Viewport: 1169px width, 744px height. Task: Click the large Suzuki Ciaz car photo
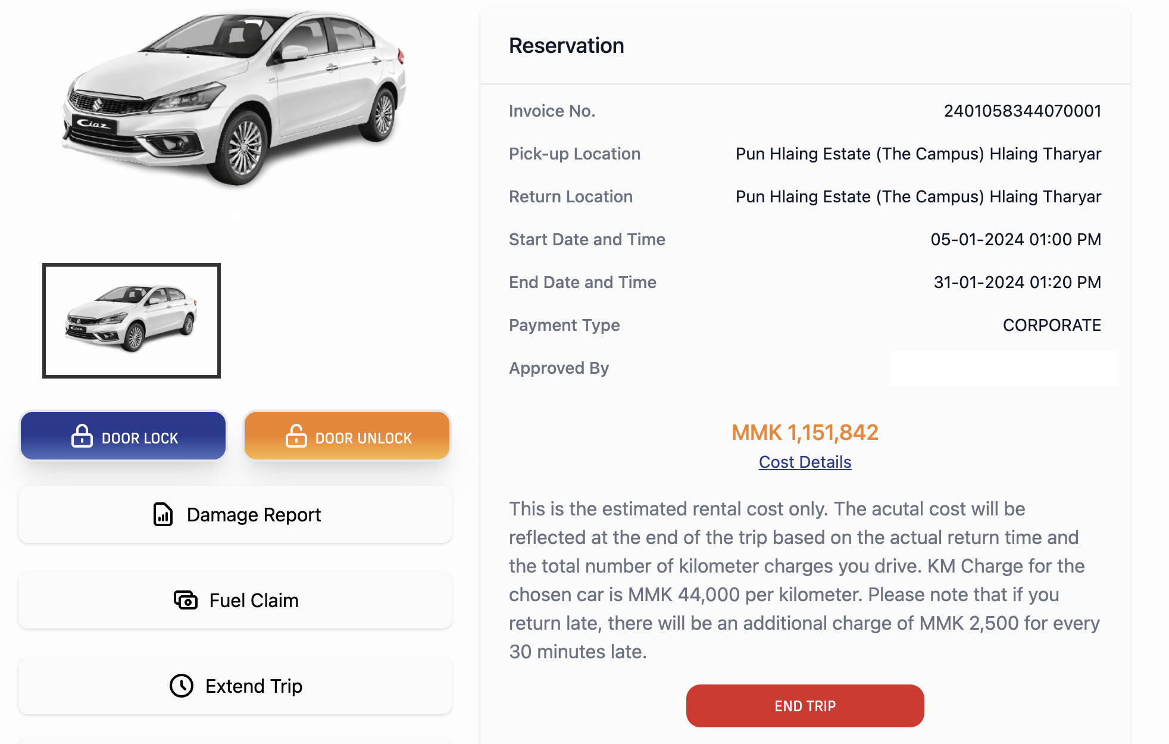tap(234, 98)
